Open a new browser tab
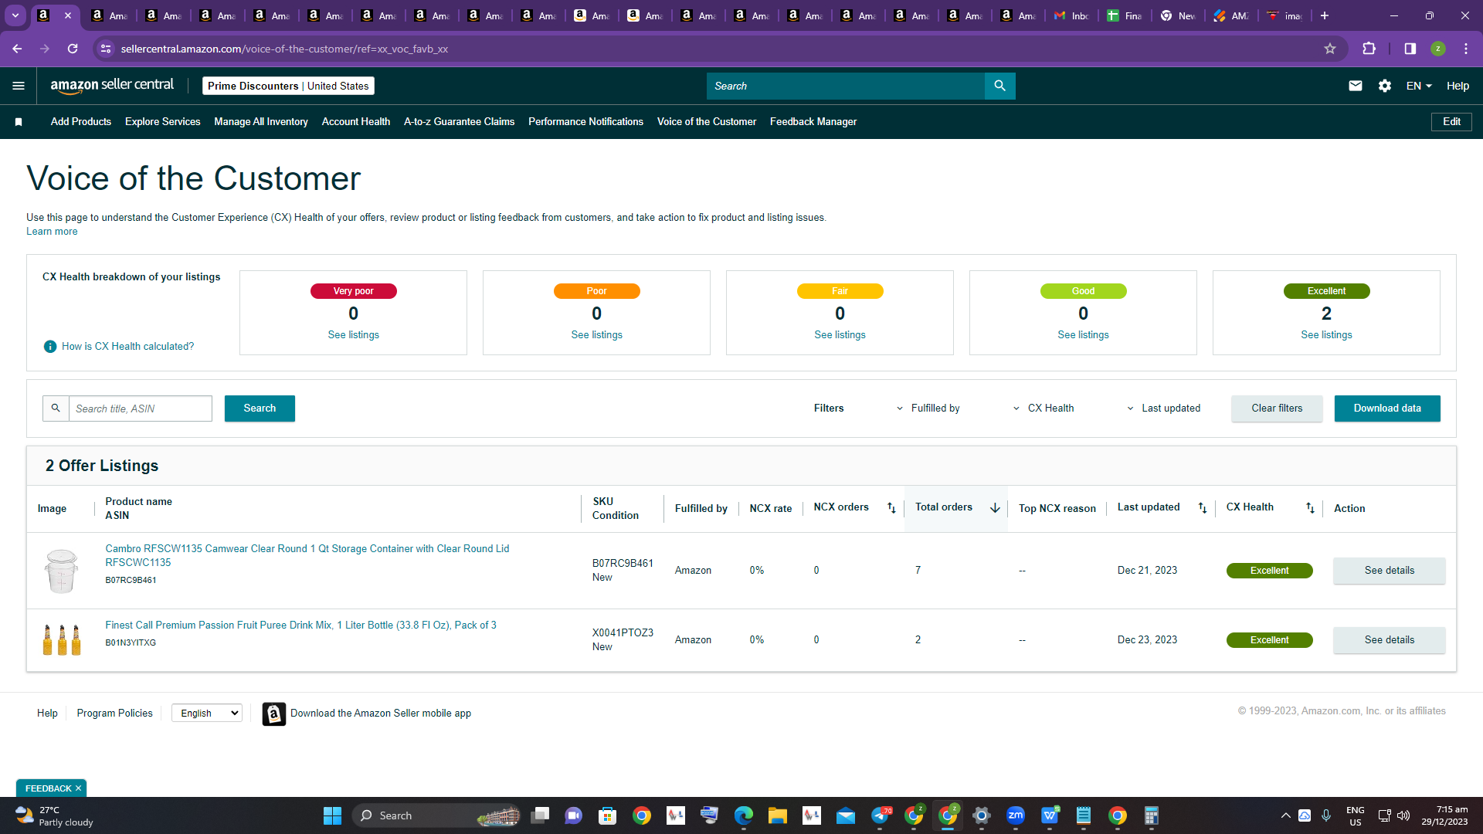1483x834 pixels. pyautogui.click(x=1325, y=15)
